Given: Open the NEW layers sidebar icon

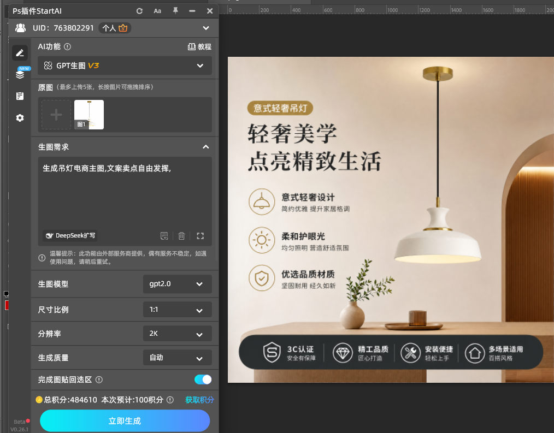Looking at the screenshot, I should tap(20, 74).
